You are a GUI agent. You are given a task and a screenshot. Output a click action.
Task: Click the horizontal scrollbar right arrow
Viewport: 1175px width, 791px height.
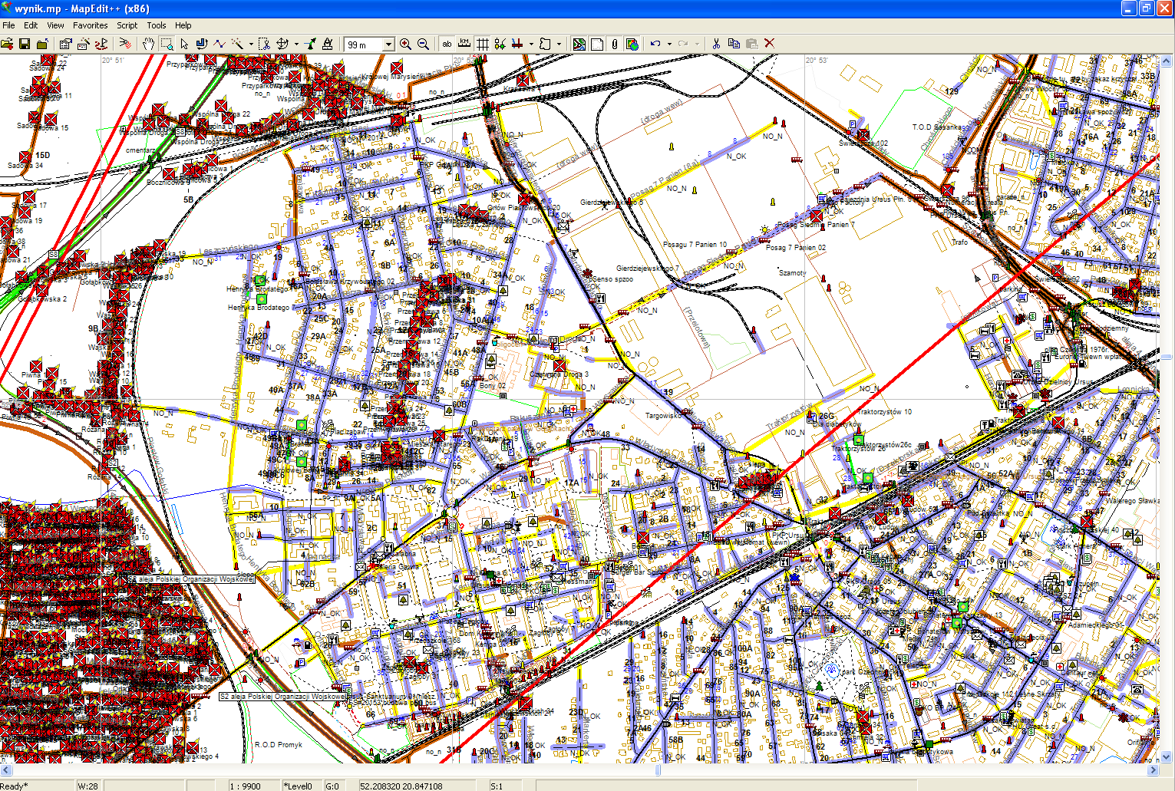click(x=1153, y=770)
